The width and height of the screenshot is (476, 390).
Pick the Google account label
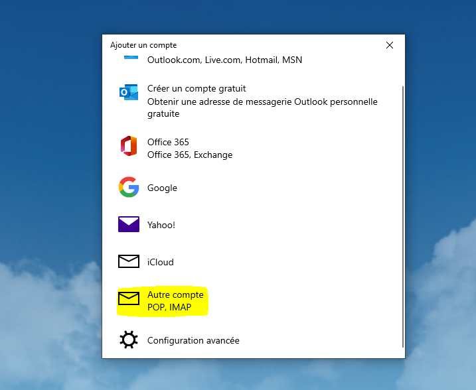tap(162, 188)
